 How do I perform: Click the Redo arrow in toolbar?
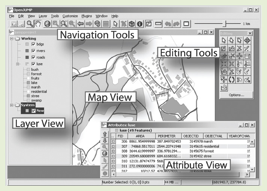(x=176, y=24)
